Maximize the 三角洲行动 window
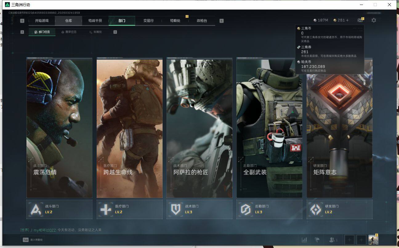This screenshot has height=248, width=399. tap(375, 5)
